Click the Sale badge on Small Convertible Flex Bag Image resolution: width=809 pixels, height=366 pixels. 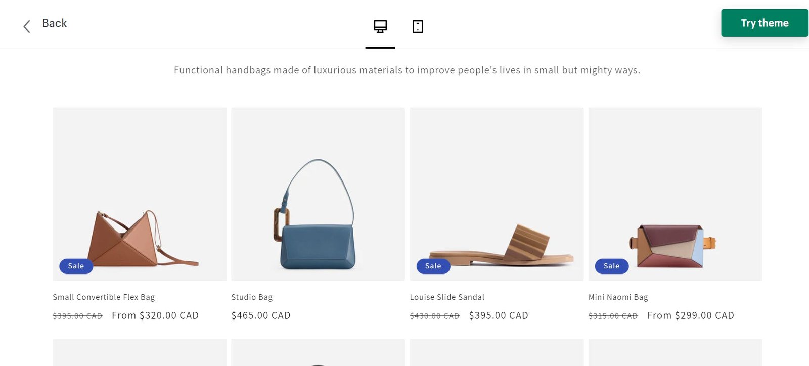76,266
